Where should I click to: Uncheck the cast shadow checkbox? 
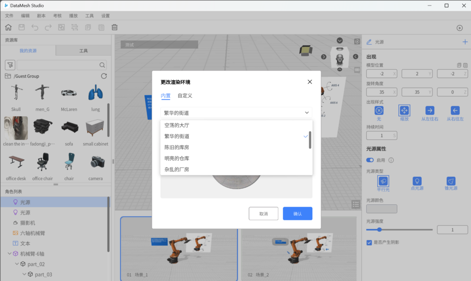tap(369, 242)
